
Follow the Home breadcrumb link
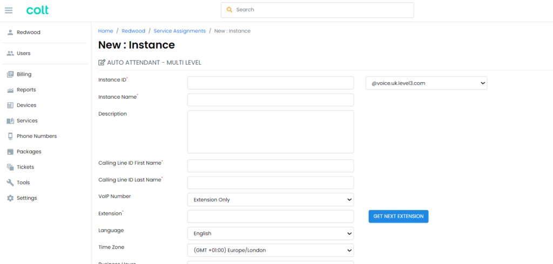click(x=105, y=31)
